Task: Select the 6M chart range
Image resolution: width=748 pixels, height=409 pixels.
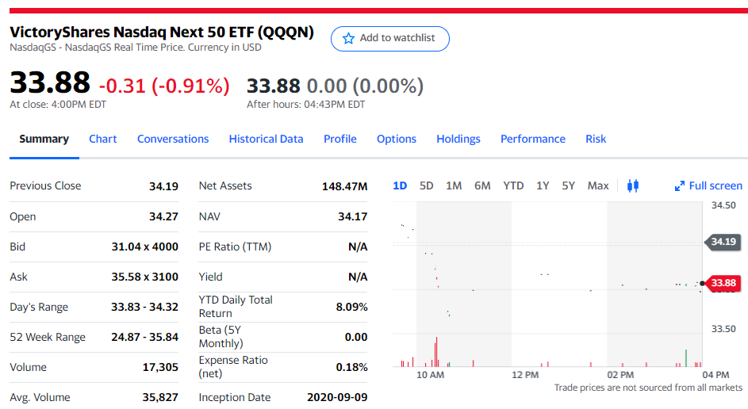Action: click(x=482, y=185)
